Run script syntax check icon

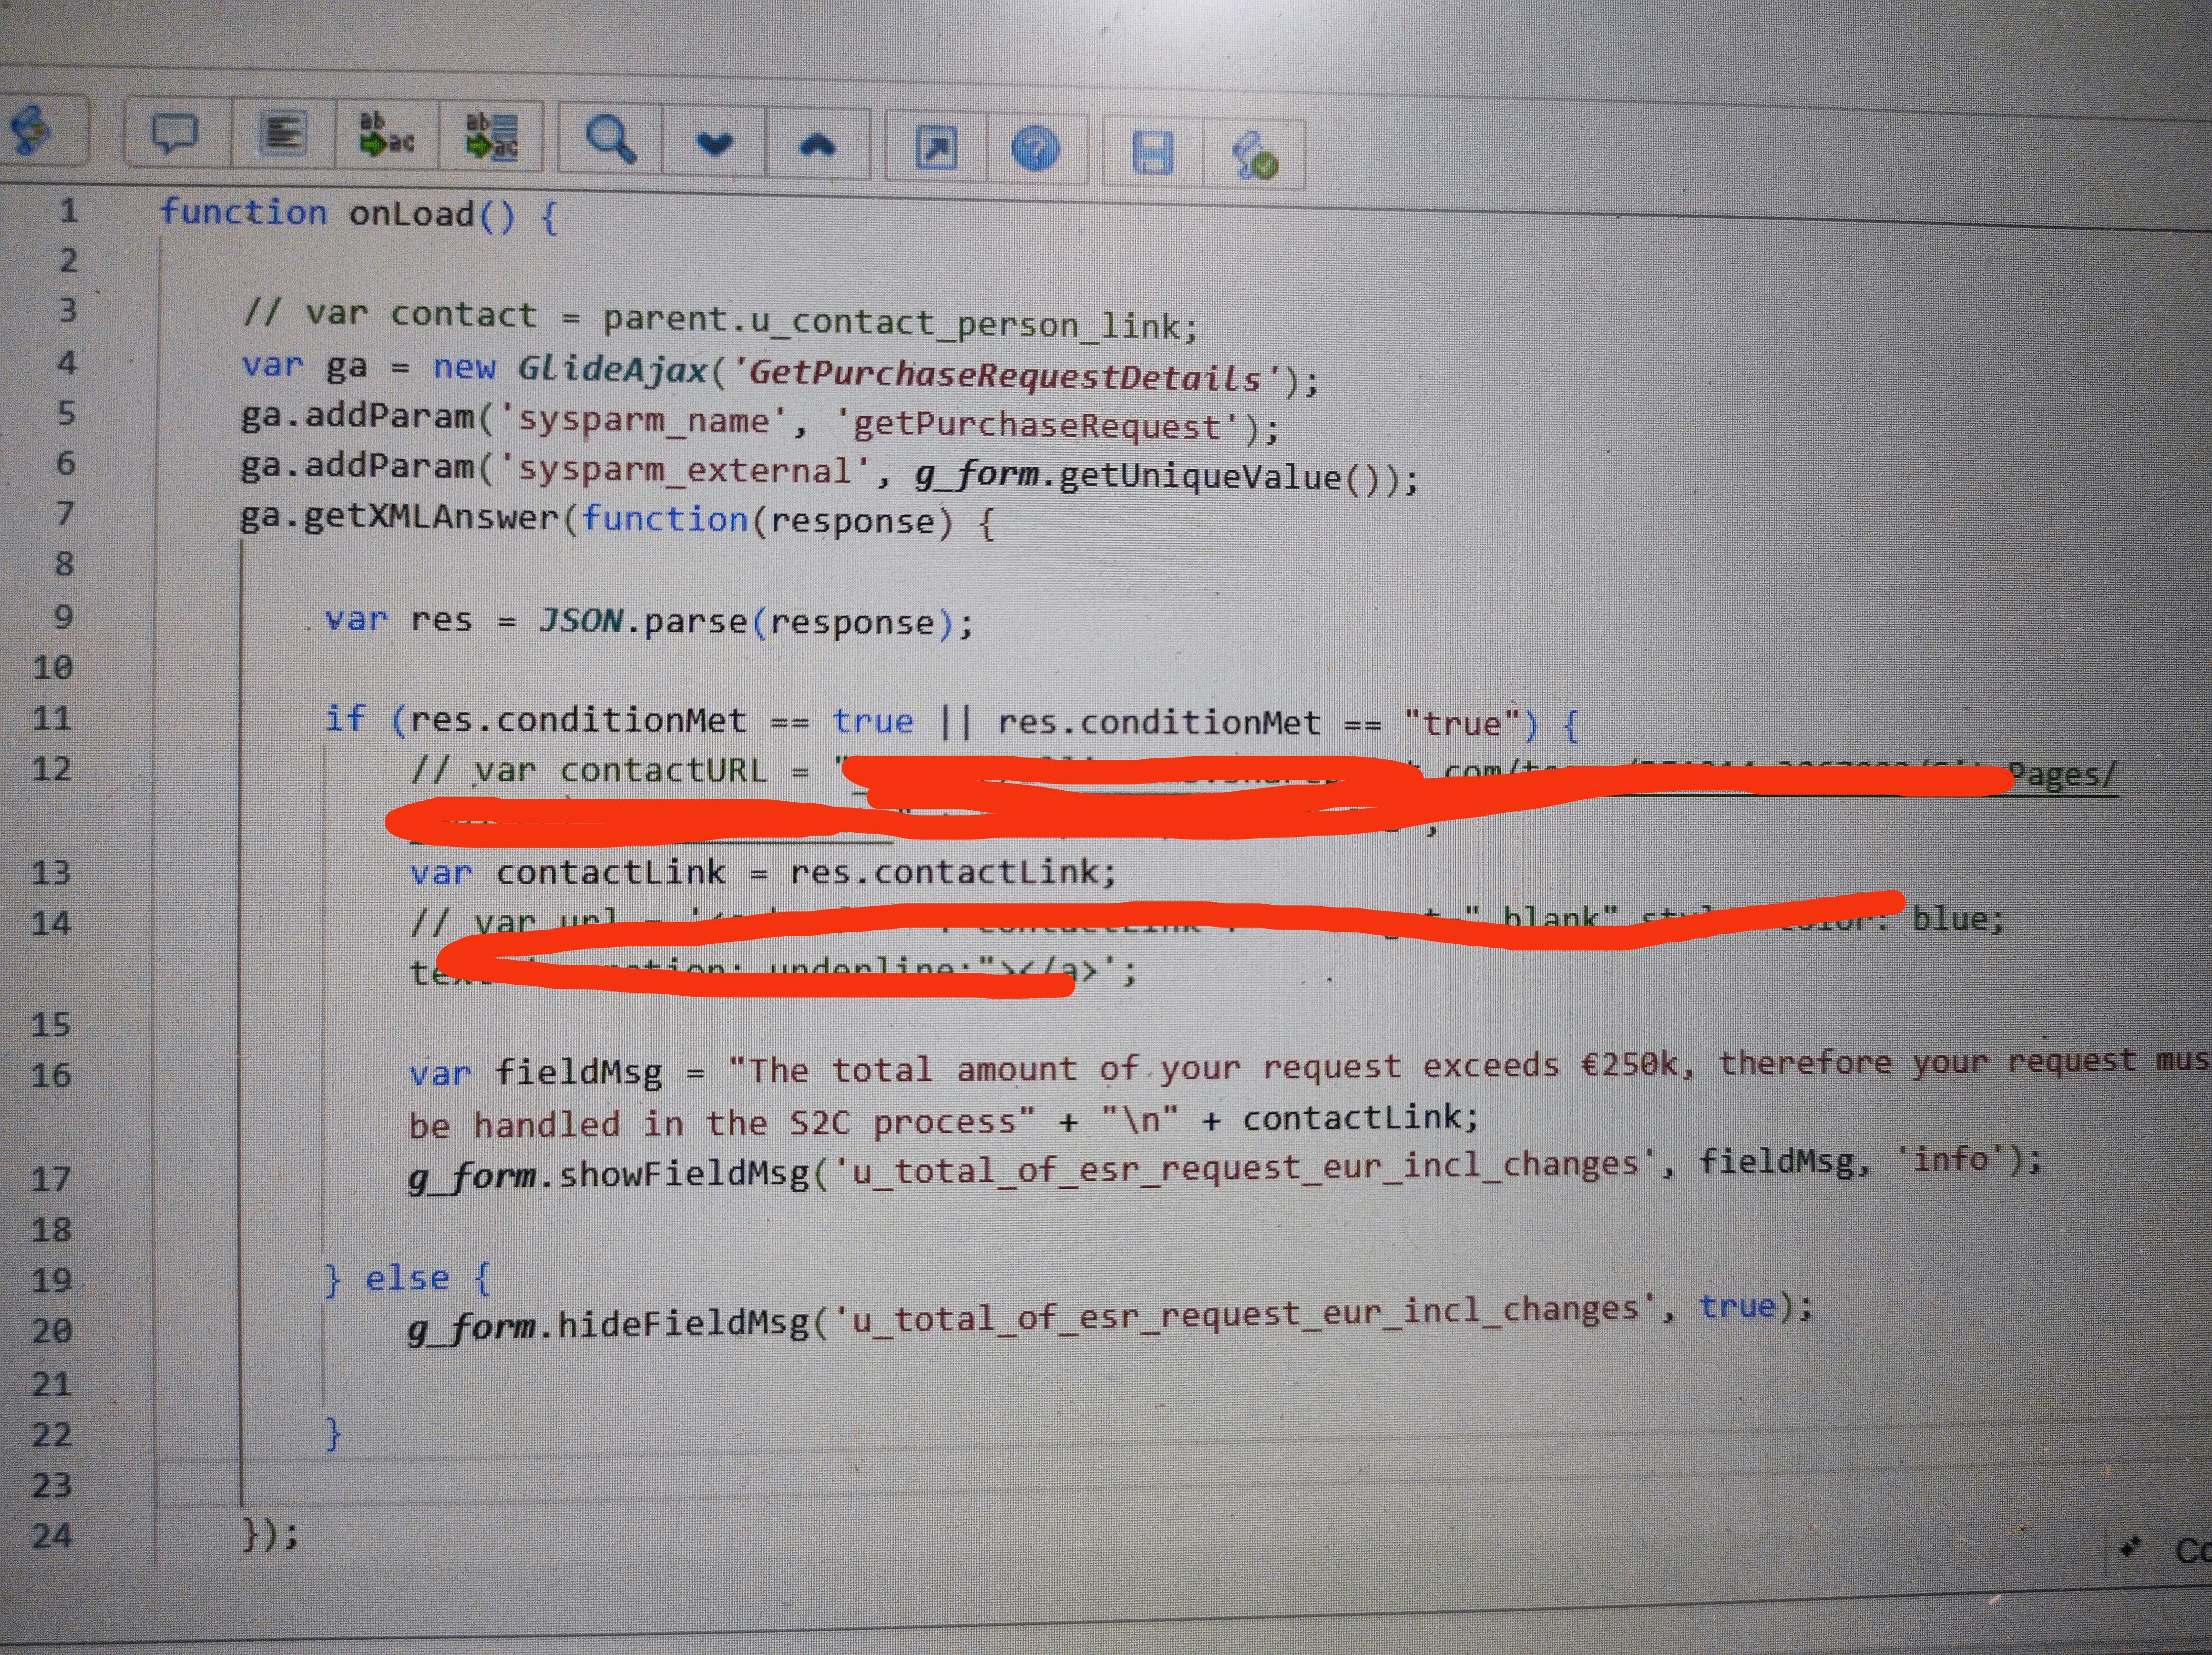pos(1254,156)
